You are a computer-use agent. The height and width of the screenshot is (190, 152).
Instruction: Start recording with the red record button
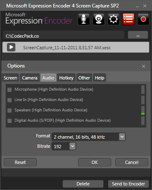click(x=143, y=19)
